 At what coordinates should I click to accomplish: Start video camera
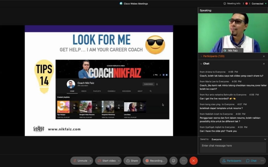tap(106, 161)
